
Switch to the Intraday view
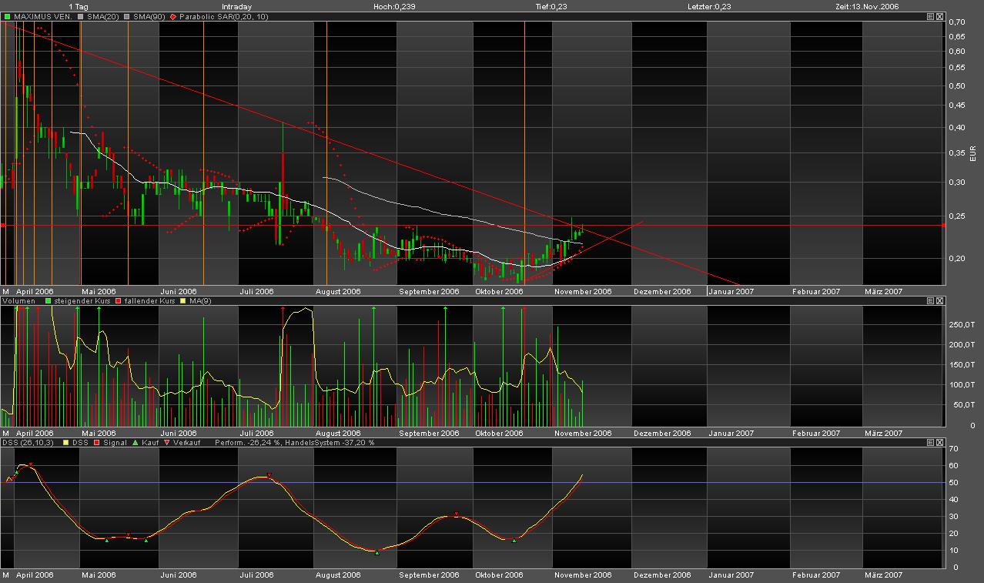236,6
